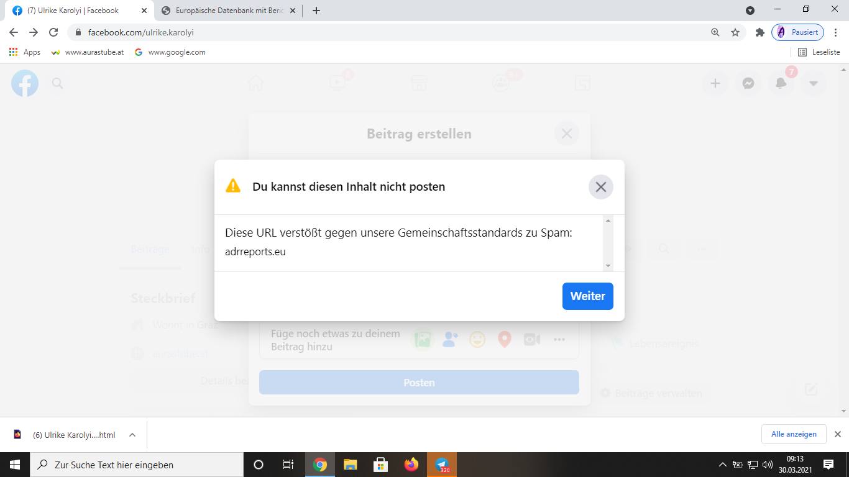The image size is (849, 477).
Task: Click the address bar URL field
Action: pos(373,32)
